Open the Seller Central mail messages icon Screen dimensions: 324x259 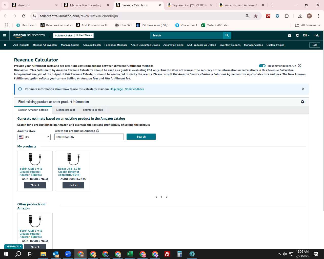(x=290, y=35)
